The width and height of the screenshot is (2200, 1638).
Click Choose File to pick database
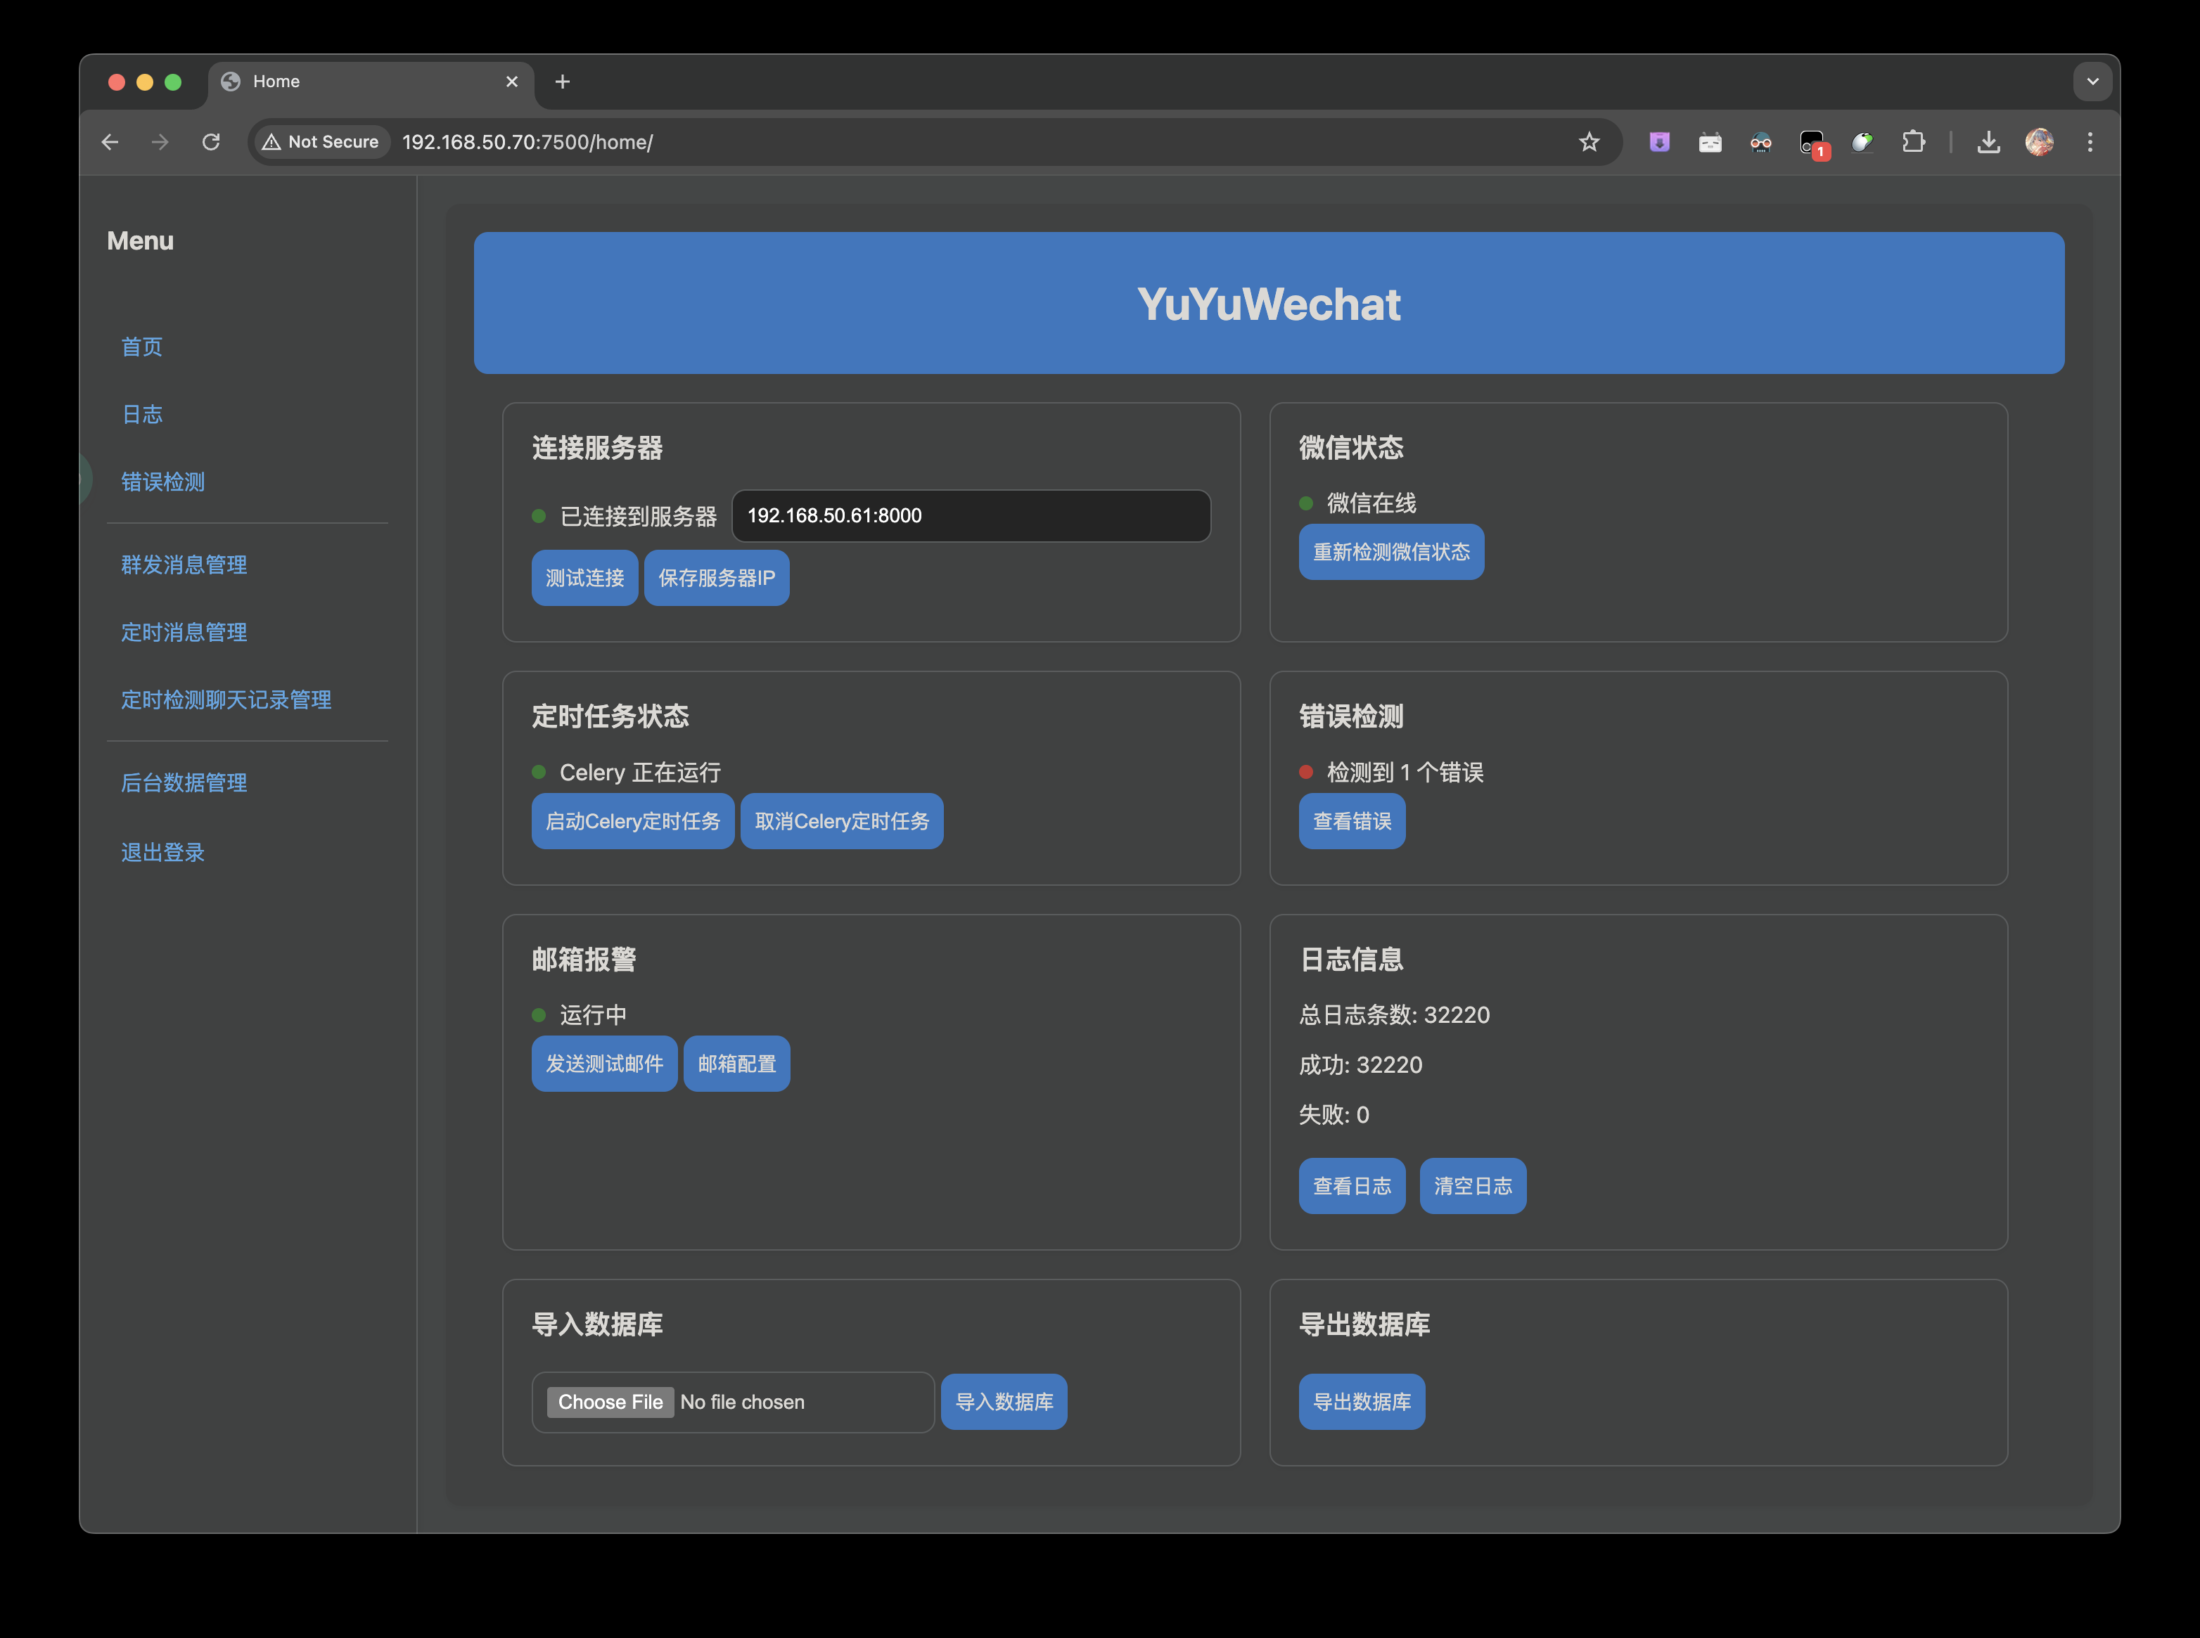610,1402
